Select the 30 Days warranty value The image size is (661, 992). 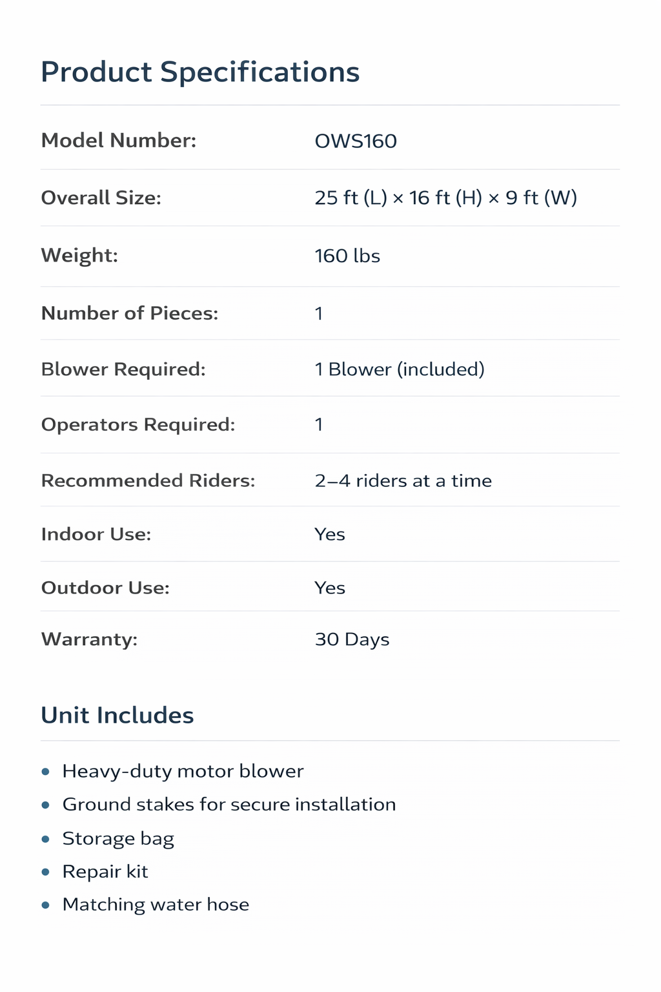click(x=352, y=639)
